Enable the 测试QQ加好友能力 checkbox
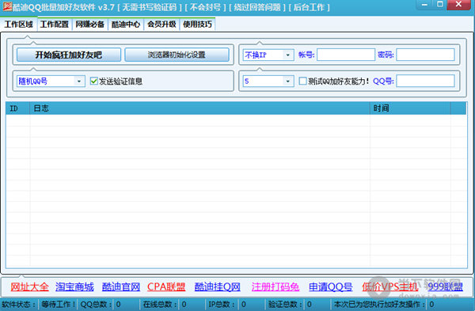Screen dimensions: 475x311 tap(302, 81)
